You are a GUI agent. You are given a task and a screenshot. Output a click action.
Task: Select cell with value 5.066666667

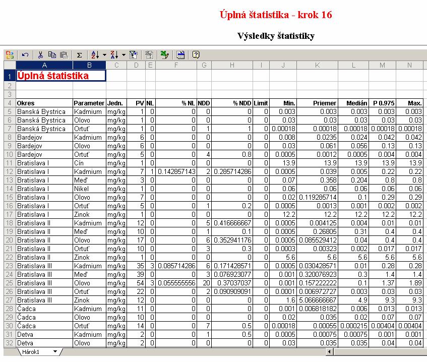[317, 300]
